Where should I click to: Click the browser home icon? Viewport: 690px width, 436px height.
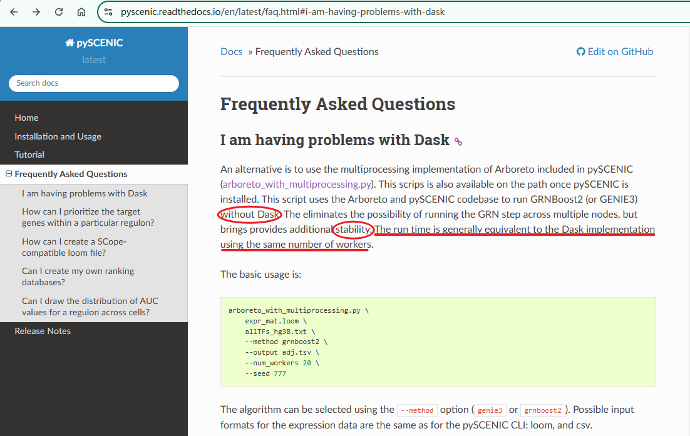tap(81, 12)
